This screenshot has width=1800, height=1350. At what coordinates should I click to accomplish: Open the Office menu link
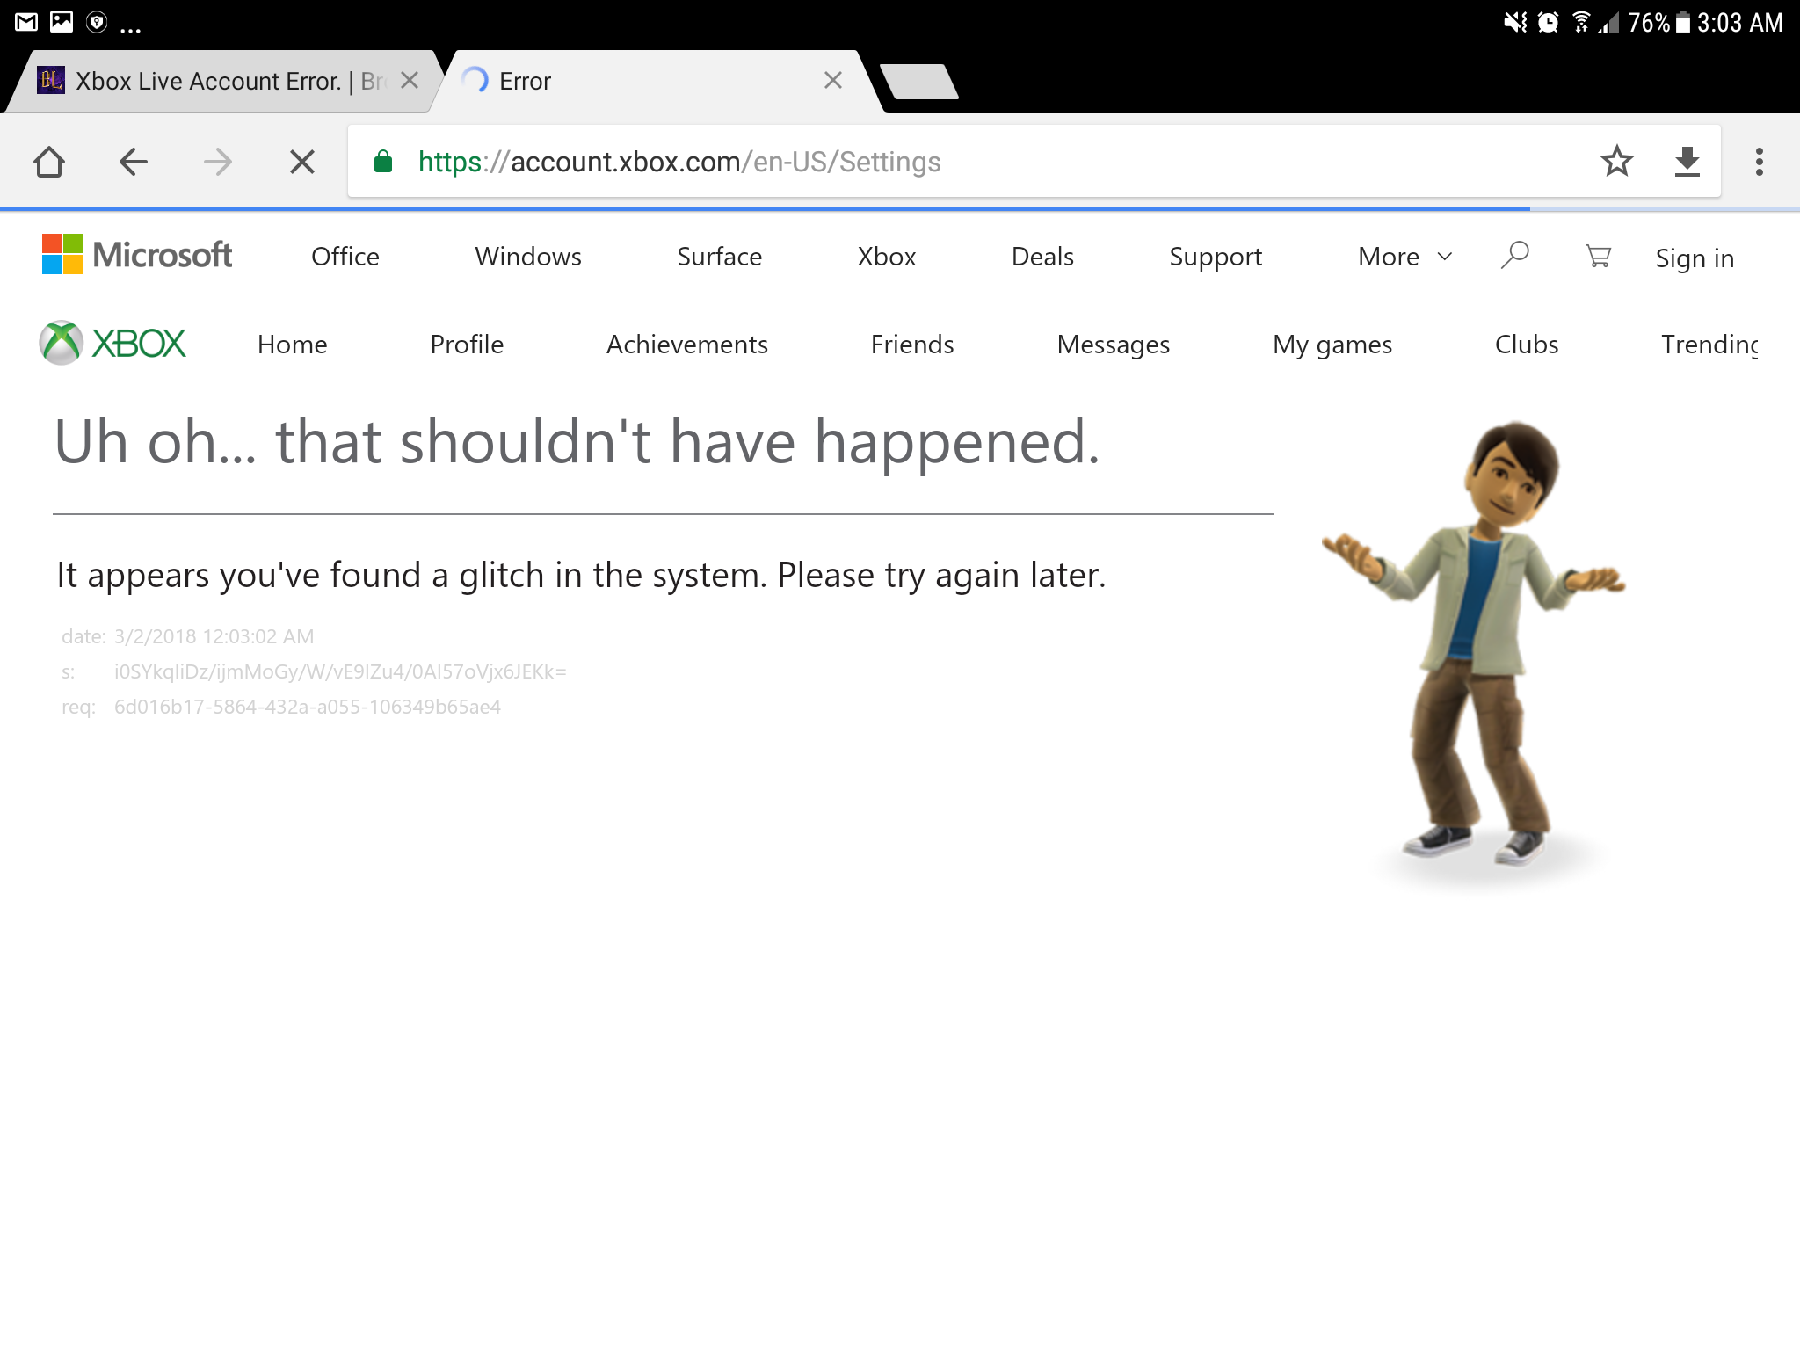345,257
